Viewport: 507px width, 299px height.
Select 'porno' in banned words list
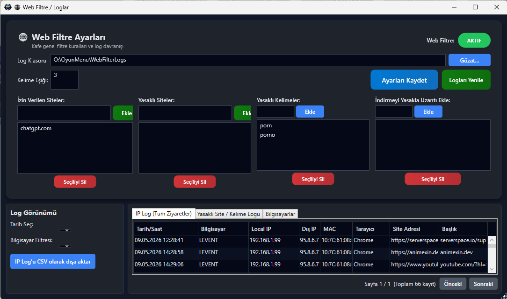point(313,135)
